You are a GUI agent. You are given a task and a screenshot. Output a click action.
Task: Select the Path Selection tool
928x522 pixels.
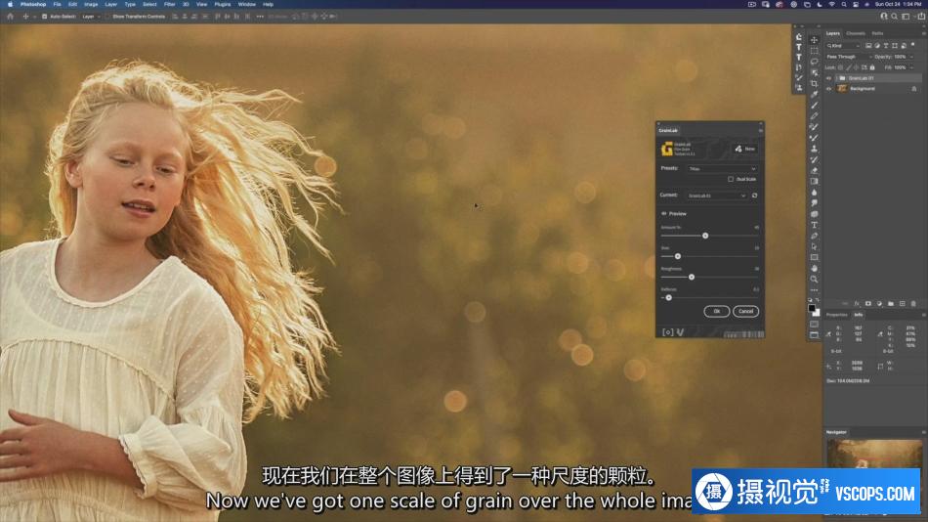coord(815,246)
